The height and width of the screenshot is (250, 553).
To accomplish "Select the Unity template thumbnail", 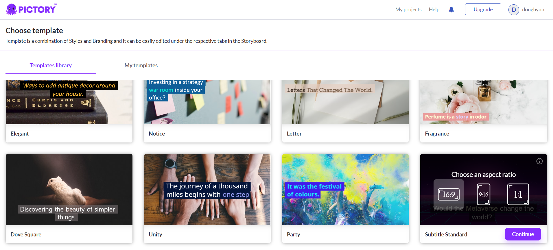I will [x=207, y=190].
